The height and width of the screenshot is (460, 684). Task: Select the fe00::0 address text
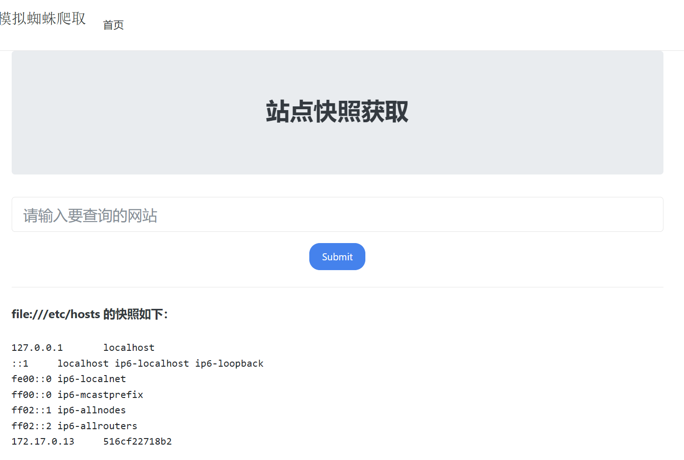click(31, 379)
